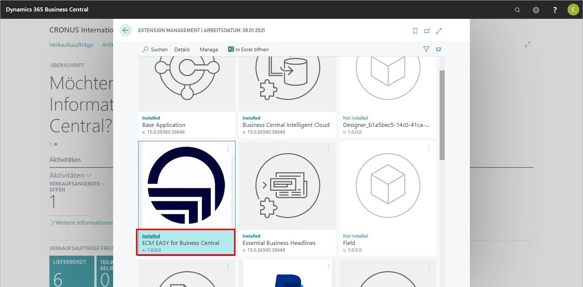Toggle the filter pane icon

click(426, 49)
